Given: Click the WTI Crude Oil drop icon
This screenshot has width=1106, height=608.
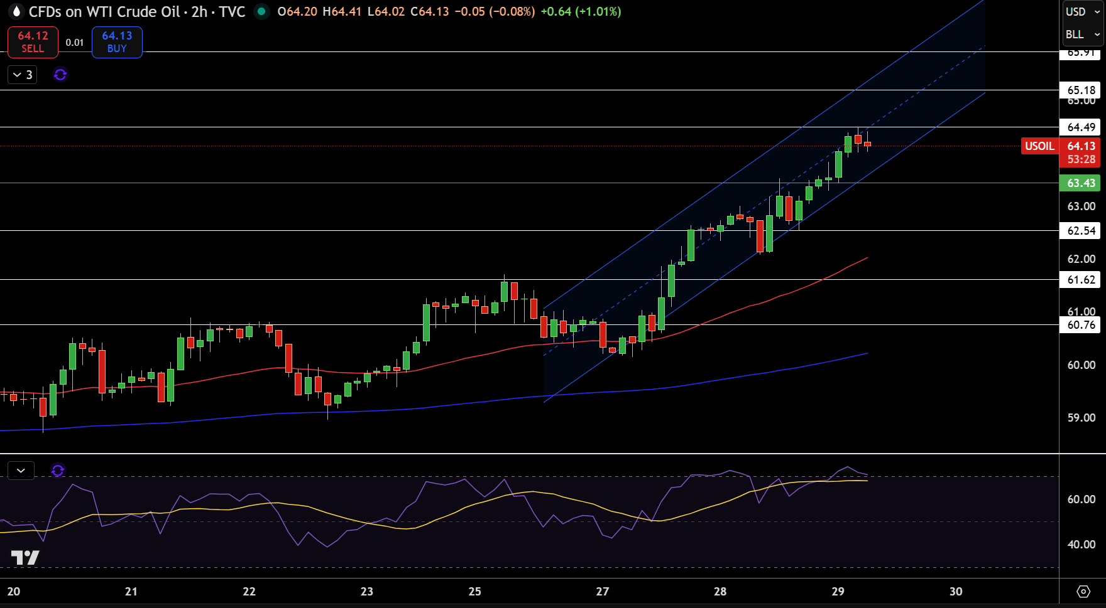Looking at the screenshot, I should click(16, 12).
